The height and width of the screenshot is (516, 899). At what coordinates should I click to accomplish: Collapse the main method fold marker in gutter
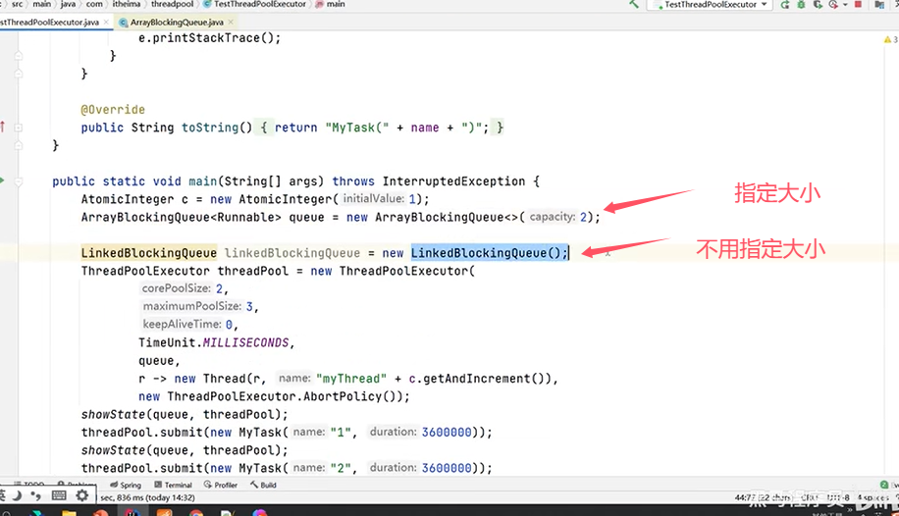19,181
